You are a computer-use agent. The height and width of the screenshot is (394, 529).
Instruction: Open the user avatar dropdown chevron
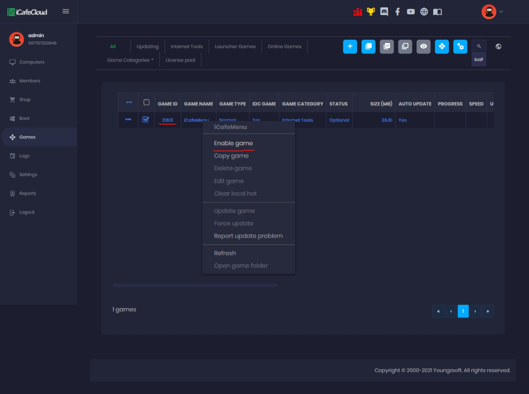point(501,12)
